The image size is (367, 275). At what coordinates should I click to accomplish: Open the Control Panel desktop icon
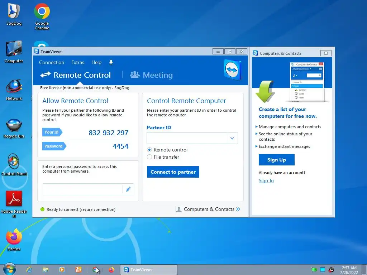[x=14, y=164]
